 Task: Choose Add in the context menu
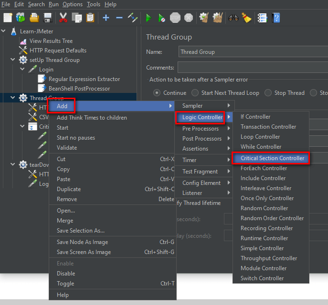(112, 106)
